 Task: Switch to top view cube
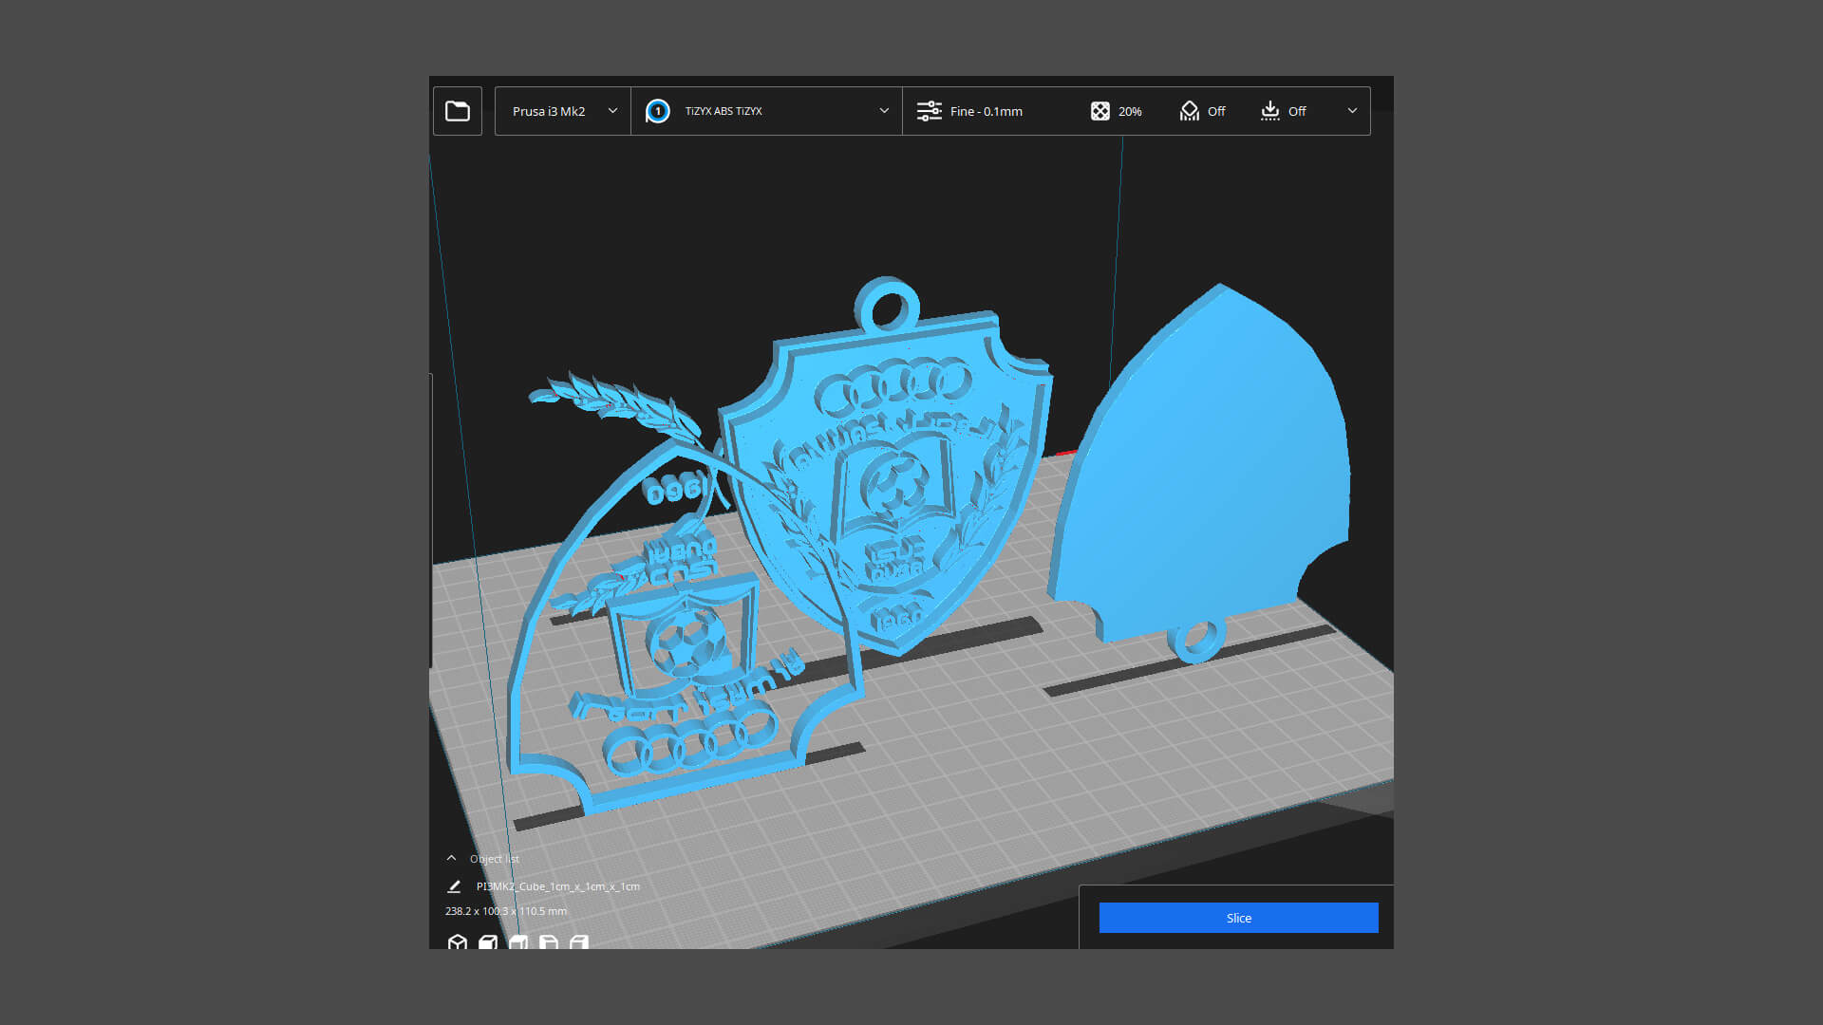tap(518, 941)
